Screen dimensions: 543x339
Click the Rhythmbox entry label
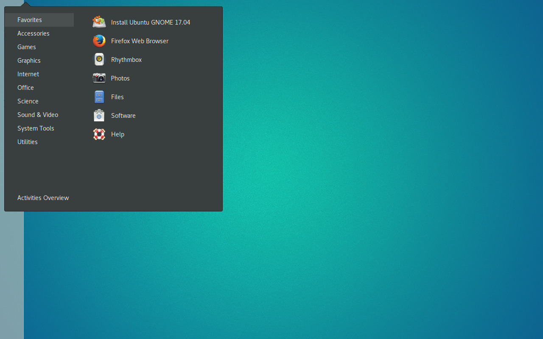(x=126, y=59)
